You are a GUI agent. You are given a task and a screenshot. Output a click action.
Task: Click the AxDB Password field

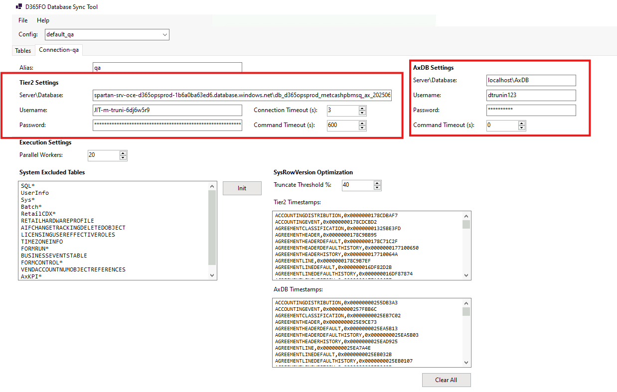[x=531, y=110]
